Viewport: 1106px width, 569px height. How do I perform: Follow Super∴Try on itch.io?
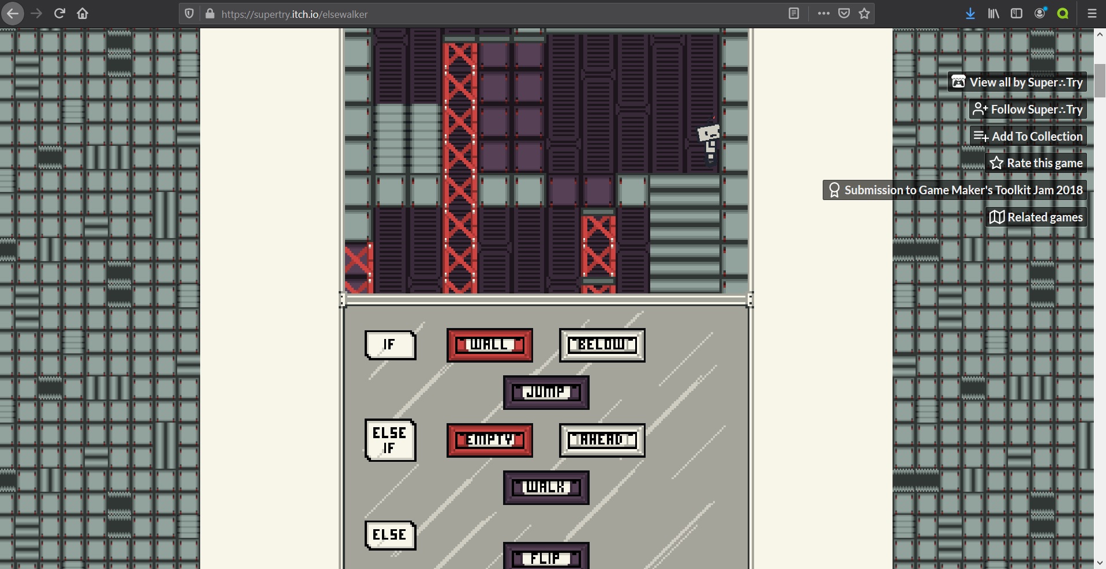pyautogui.click(x=1028, y=109)
